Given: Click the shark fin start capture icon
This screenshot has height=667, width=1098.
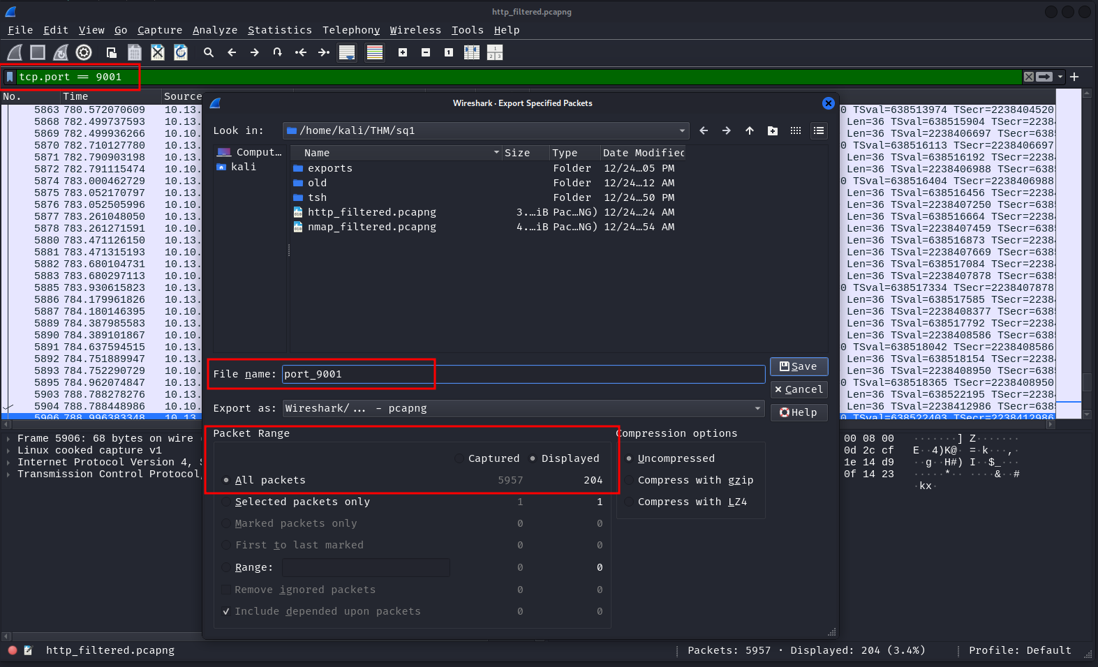Looking at the screenshot, I should [x=15, y=52].
